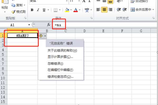The image size is (158, 105).
Task: Apply the yellow fill color bucket
Action: click(x=67, y=10)
